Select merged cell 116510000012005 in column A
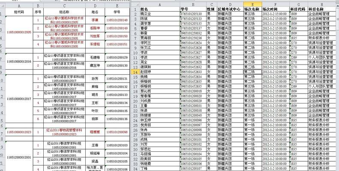 tap(19, 32)
